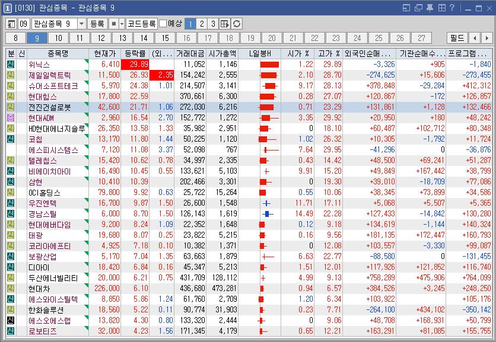Image resolution: width=496 pixels, height=342 pixels.
Task: Select stock 두산에너빌리티
Action: (53, 278)
